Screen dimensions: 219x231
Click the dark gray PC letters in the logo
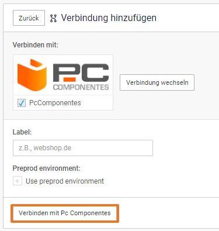(81, 73)
